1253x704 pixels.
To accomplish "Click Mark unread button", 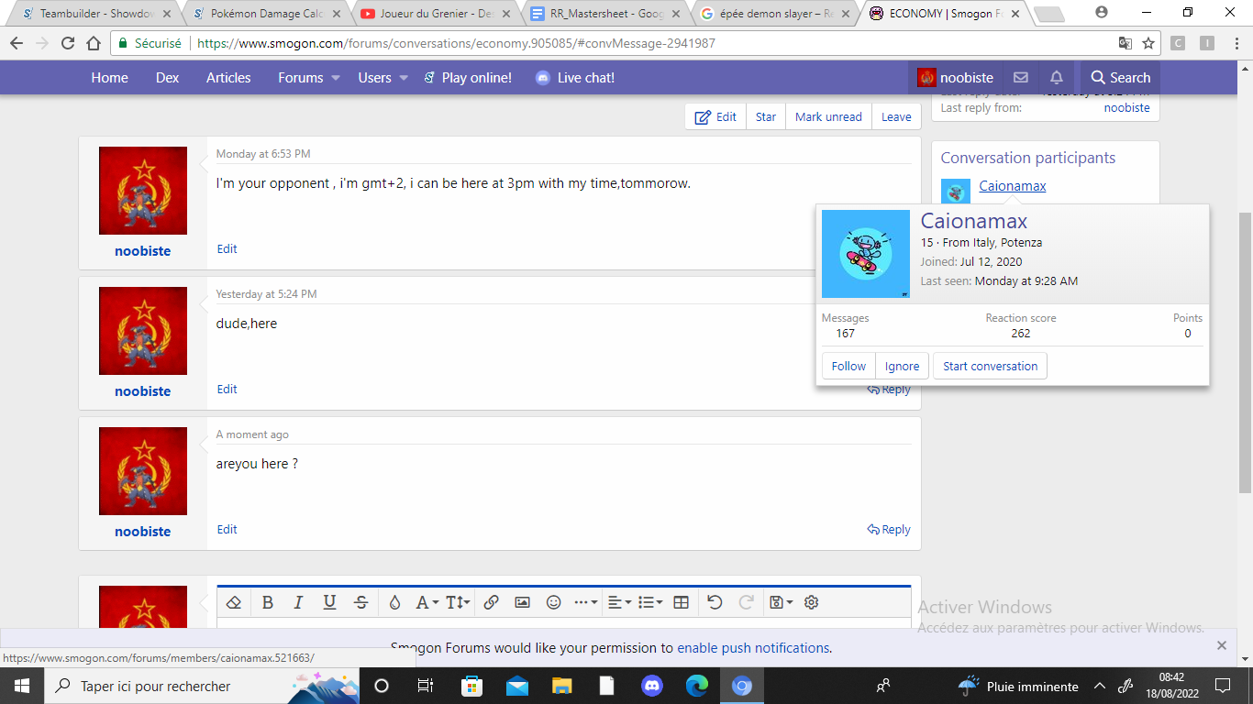I will tap(828, 116).
